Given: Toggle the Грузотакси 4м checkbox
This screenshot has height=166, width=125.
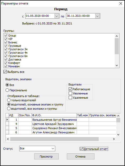Looking at the screenshot, I should 6,53.
